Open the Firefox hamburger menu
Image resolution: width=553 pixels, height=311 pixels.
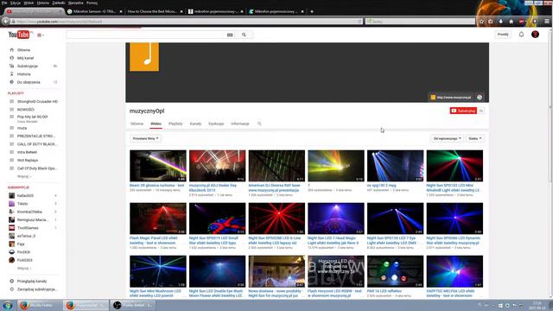coord(547,22)
